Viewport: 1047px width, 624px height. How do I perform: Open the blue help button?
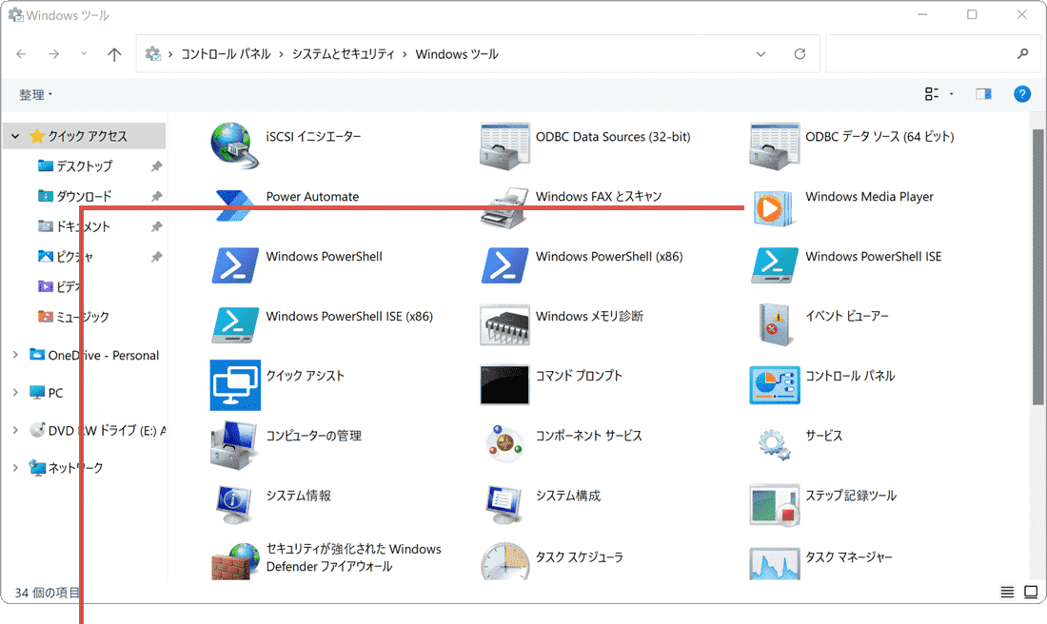click(x=1022, y=94)
